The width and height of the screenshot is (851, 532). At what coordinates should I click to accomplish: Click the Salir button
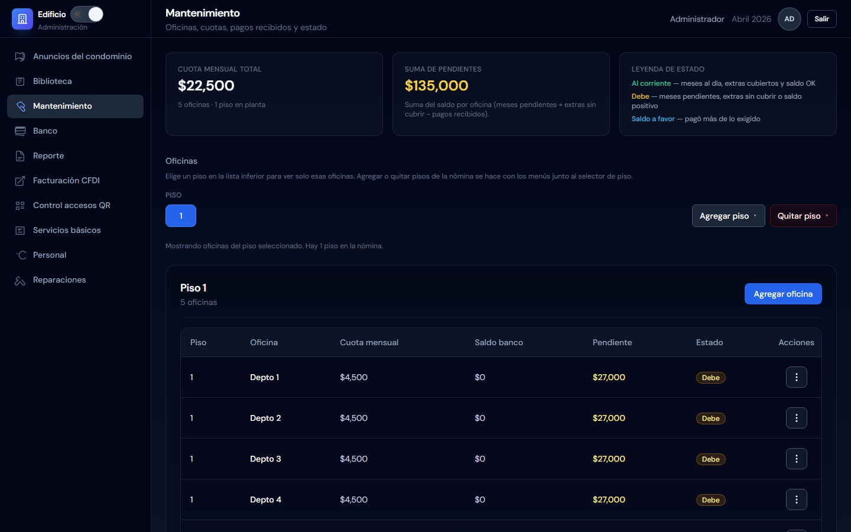click(822, 19)
